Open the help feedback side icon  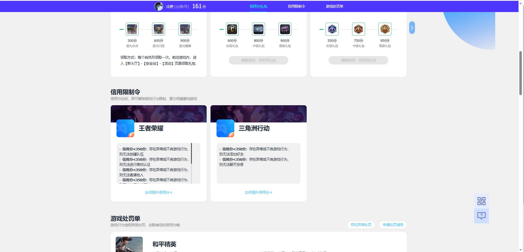[x=482, y=216]
